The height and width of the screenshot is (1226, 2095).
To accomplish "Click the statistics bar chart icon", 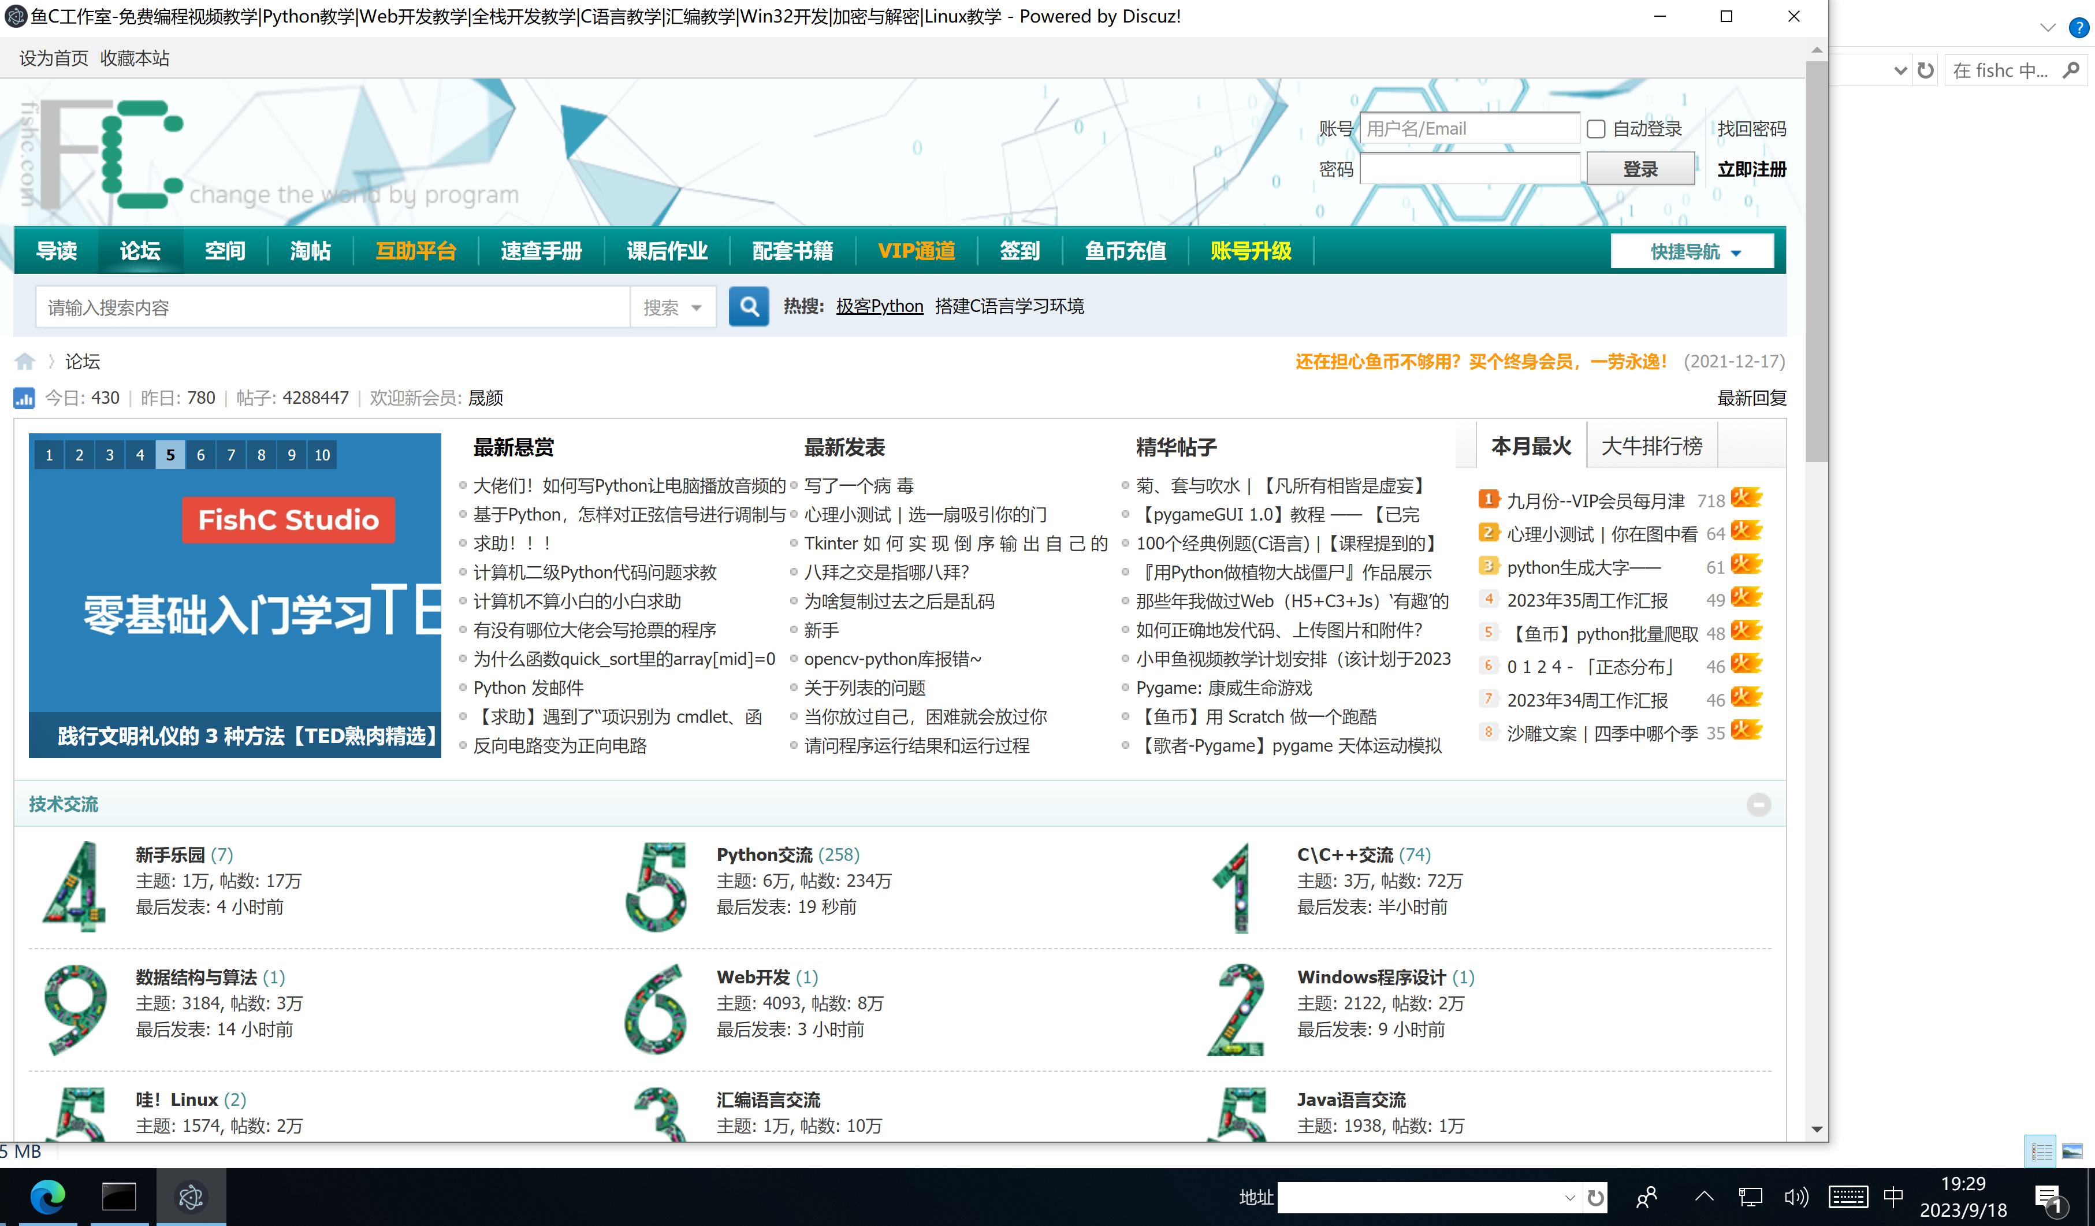I will coord(24,397).
